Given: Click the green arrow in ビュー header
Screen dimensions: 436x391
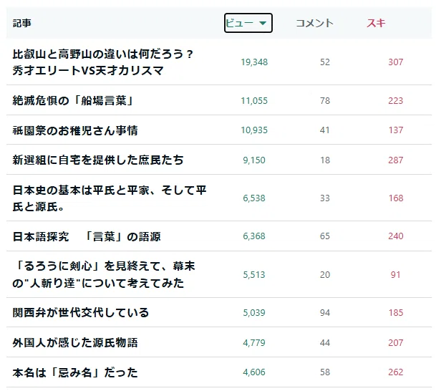Looking at the screenshot, I should [x=263, y=23].
